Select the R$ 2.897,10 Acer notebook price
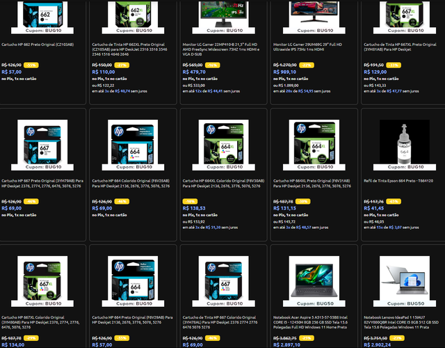The width and height of the screenshot is (445, 348). point(286,345)
